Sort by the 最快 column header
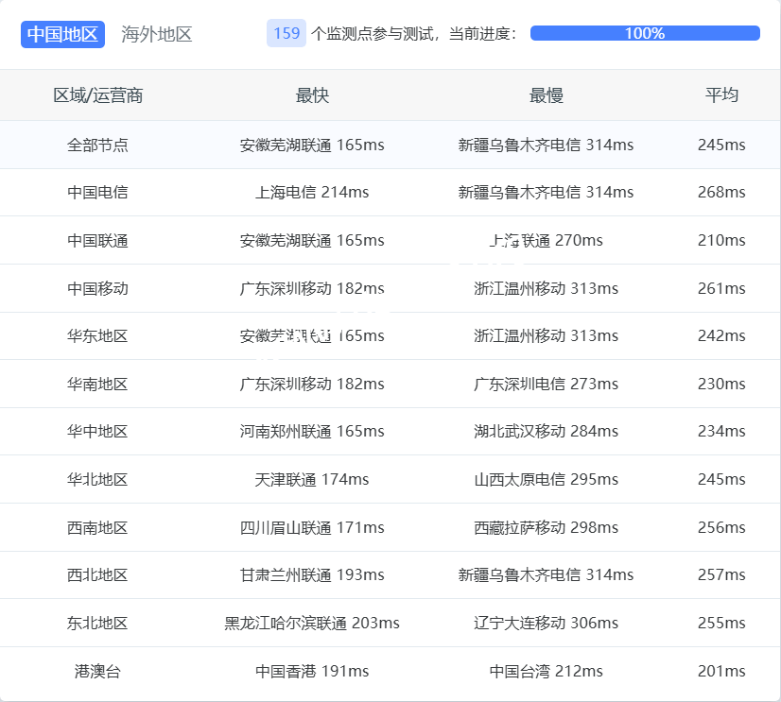Viewport: 781px width, 702px height. (312, 95)
